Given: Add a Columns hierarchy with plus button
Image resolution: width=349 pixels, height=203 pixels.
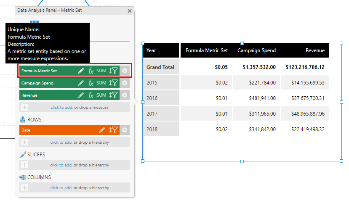Looking at the screenshot, I should (24, 188).
